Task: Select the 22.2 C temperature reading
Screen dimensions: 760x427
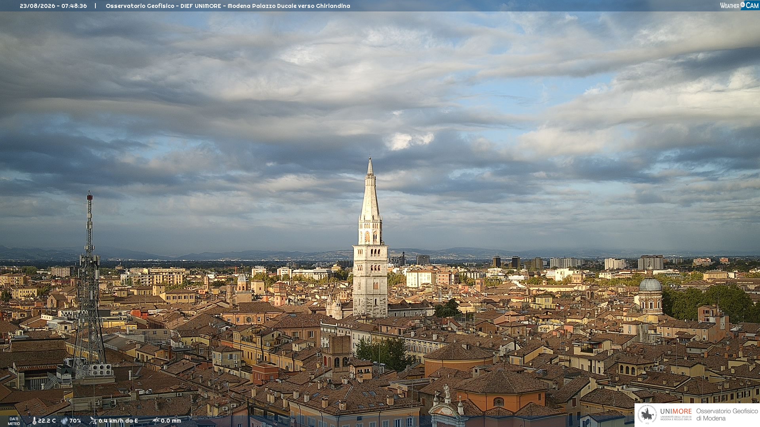Action: 47,421
